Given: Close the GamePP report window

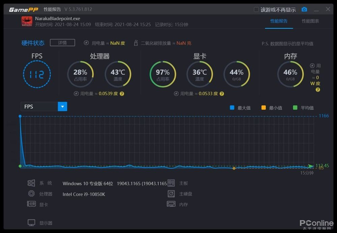Looking at the screenshot, I should [x=328, y=9].
